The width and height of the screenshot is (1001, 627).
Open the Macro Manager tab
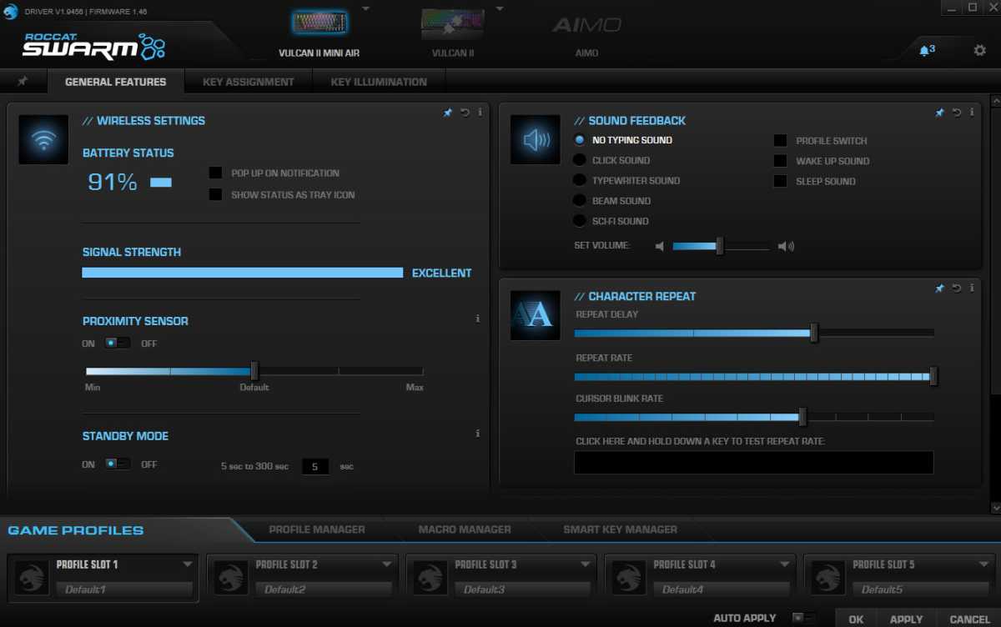[465, 529]
